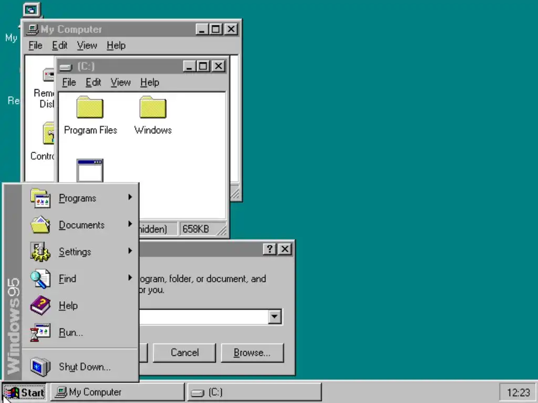The width and height of the screenshot is (538, 403).
Task: Expand the Settings submenu arrow
Action: pyautogui.click(x=130, y=251)
